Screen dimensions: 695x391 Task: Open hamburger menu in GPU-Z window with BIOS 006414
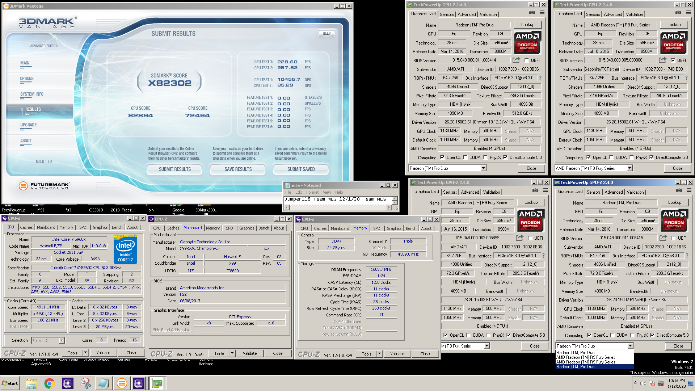(542, 13)
